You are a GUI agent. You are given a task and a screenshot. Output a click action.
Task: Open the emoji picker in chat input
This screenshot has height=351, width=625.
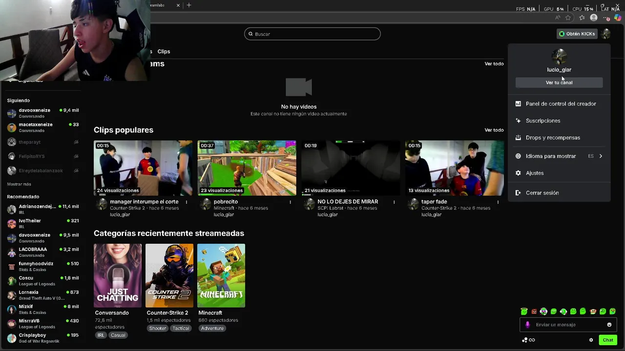[x=609, y=325]
